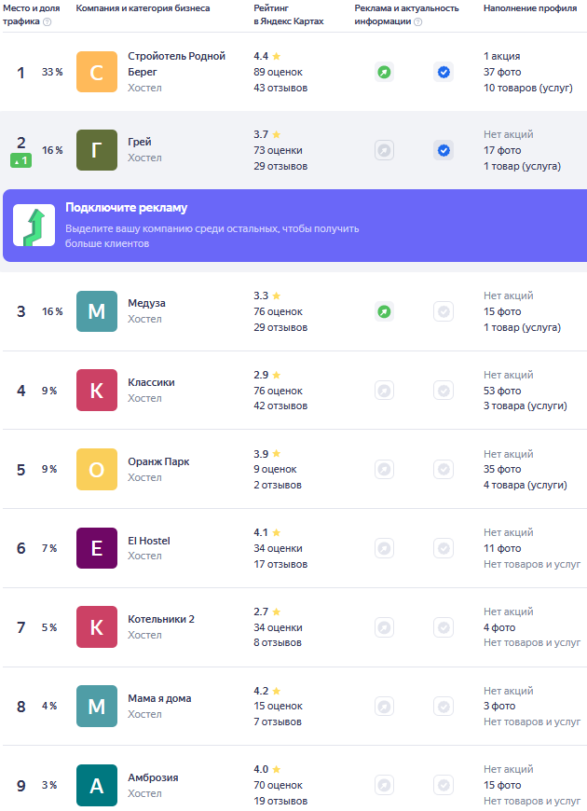Click the yellow О avatar of Оранж Парк
Screen dimensions: 587x811
pyautogui.click(x=97, y=469)
